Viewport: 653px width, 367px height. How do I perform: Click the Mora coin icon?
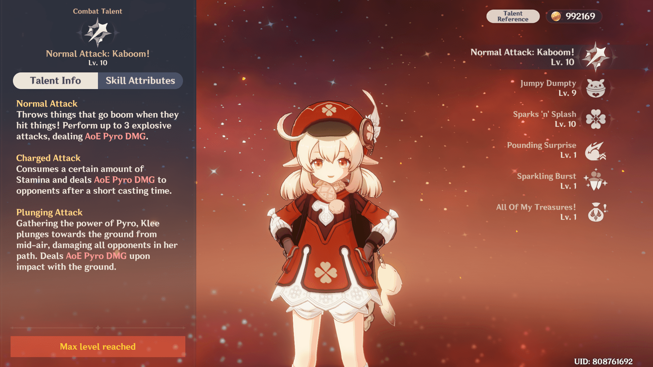[556, 16]
